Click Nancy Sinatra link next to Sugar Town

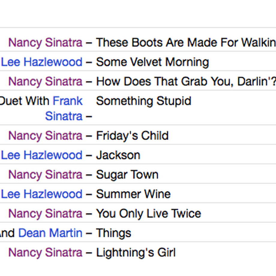pyautogui.click(x=45, y=175)
